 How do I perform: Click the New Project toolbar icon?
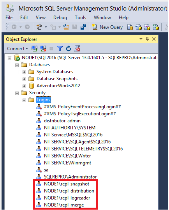pyautogui.click(x=39, y=27)
